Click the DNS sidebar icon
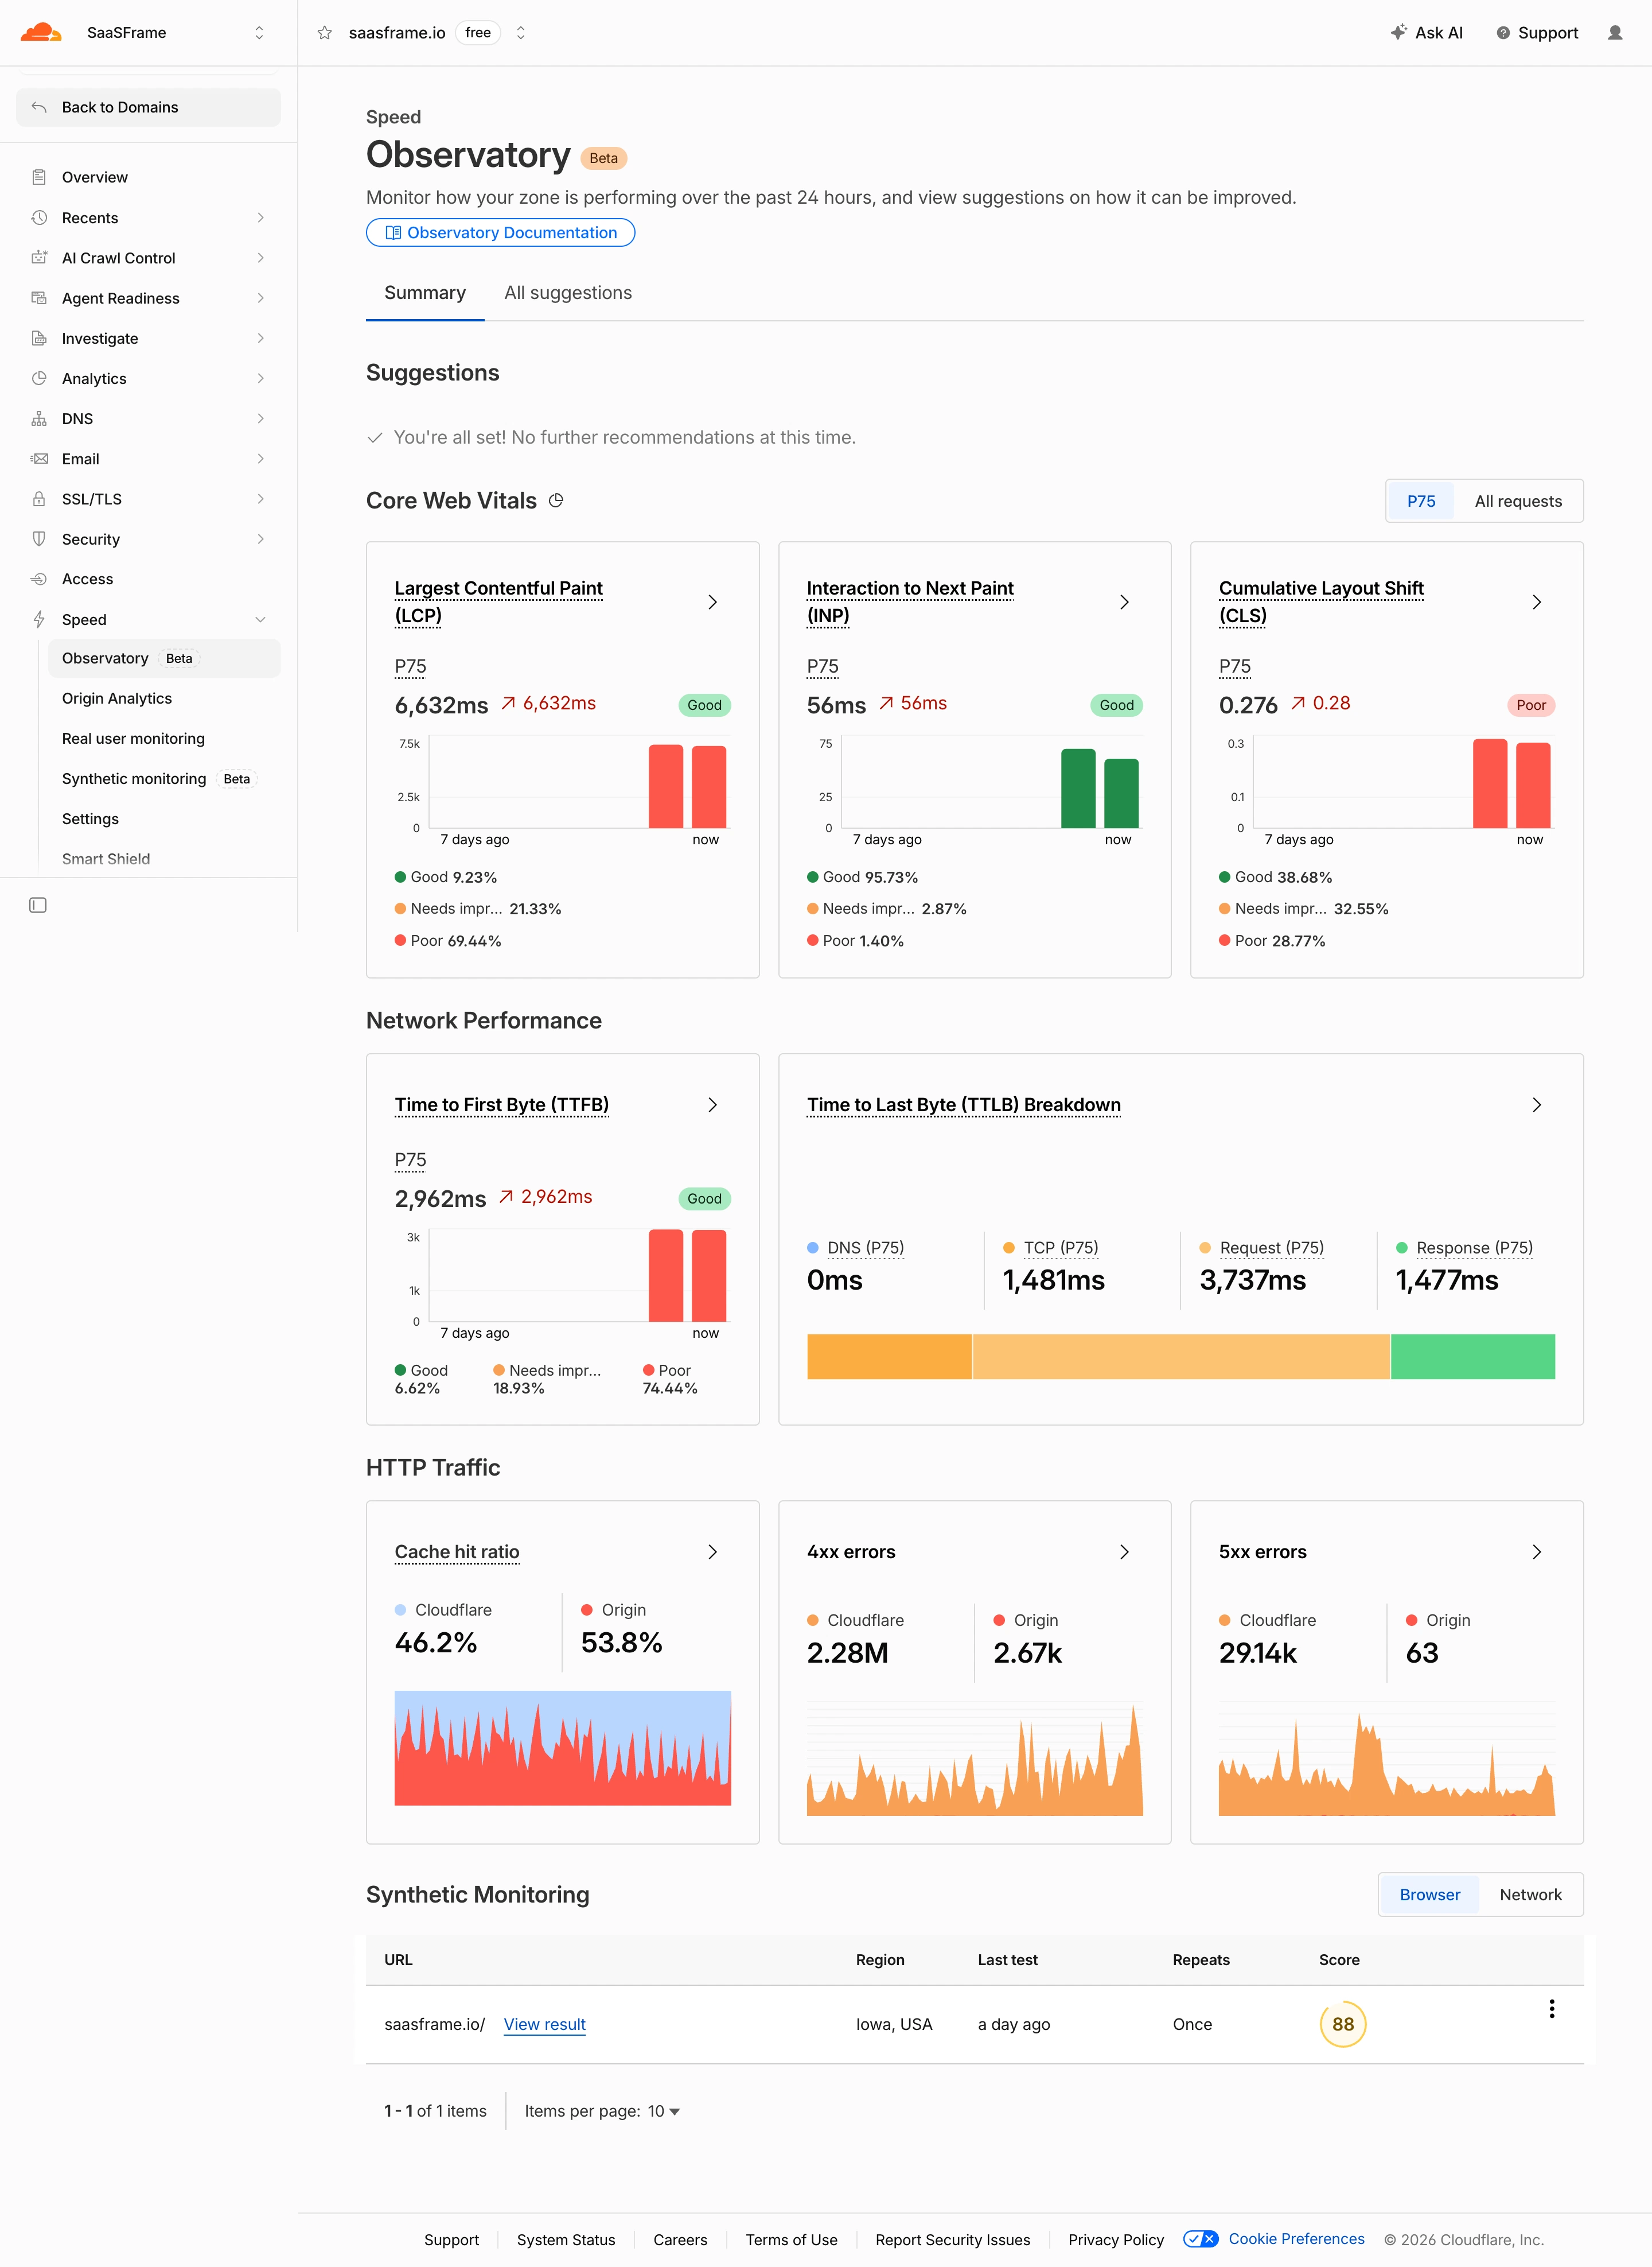This screenshot has height=2267, width=1652. click(39, 418)
